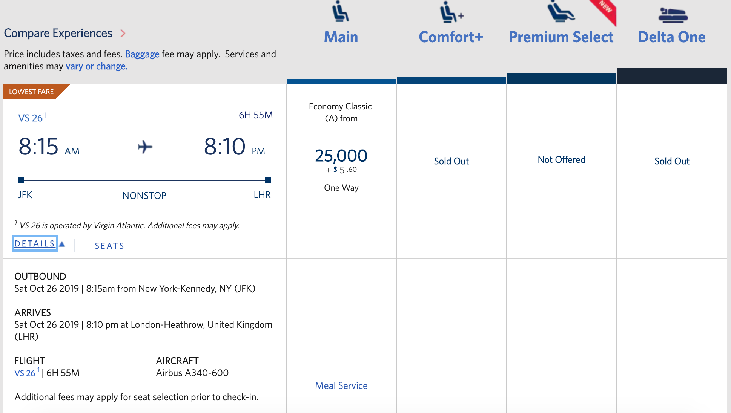The width and height of the screenshot is (731, 413).
Task: Open the vary or change link
Action: click(x=97, y=66)
